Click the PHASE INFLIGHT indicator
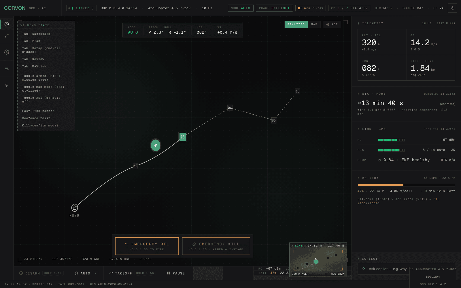The image size is (461, 288). pyautogui.click(x=274, y=8)
